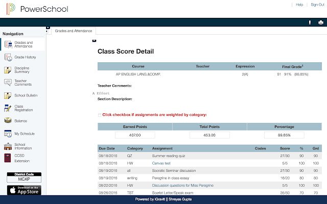Select Balance navigation label
Screen dimensions: 327x204
[x=21, y=121]
